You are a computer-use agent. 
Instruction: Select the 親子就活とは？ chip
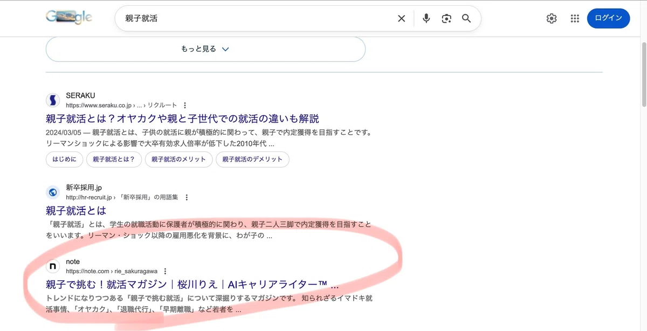114,160
